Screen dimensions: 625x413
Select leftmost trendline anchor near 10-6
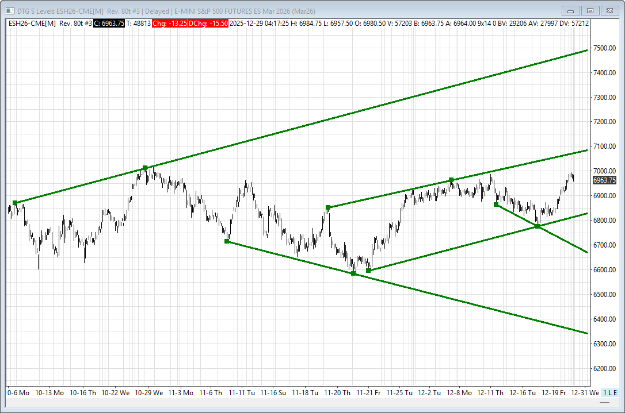coord(15,203)
